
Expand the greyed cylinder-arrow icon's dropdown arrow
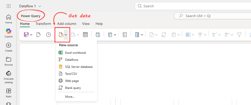179,35
